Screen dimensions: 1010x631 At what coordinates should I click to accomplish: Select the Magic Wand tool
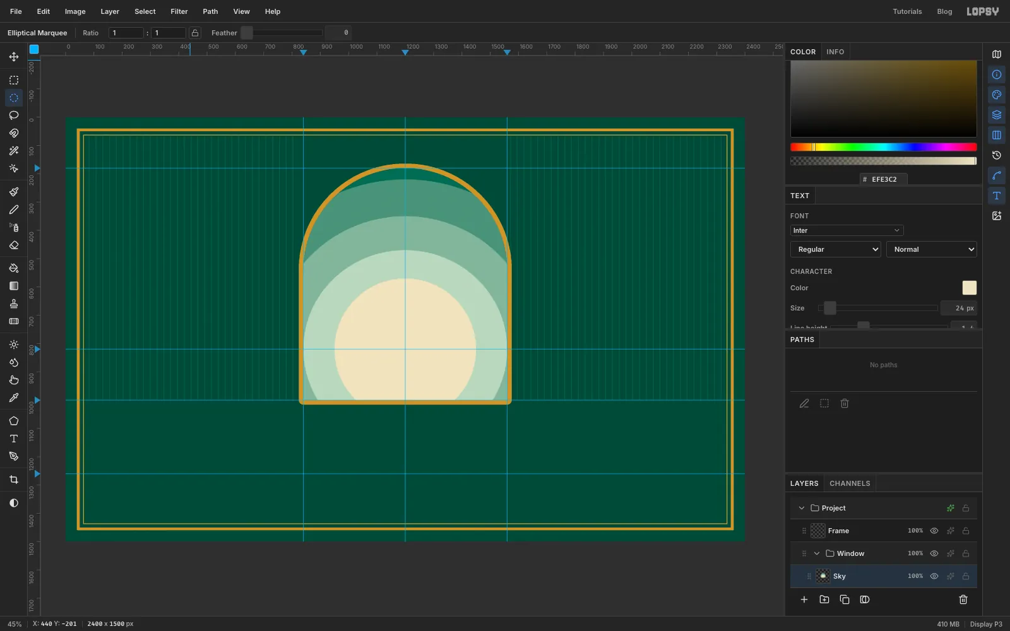pyautogui.click(x=14, y=151)
